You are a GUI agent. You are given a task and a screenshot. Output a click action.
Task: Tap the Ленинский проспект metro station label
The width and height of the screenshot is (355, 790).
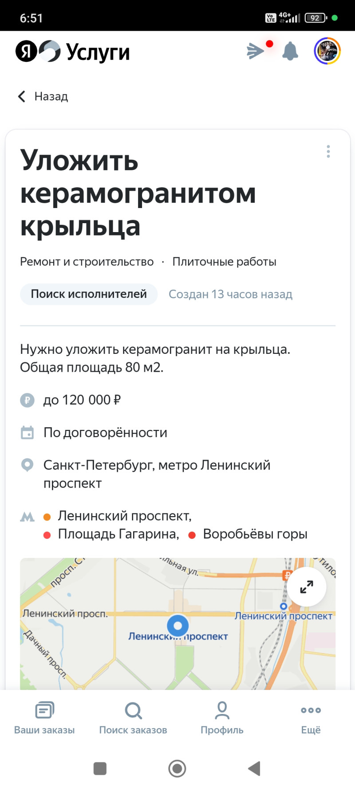tap(124, 516)
